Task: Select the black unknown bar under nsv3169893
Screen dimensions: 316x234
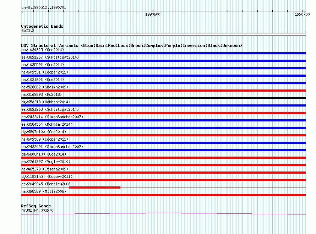Action: pos(163,98)
